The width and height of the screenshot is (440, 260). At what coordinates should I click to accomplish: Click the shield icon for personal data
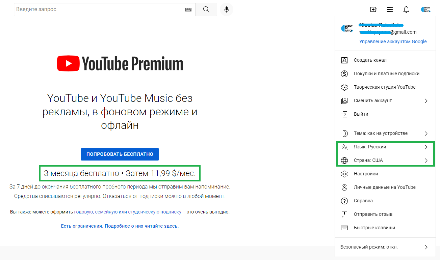point(344,187)
